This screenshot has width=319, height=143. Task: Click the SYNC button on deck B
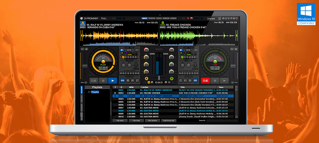195,81
